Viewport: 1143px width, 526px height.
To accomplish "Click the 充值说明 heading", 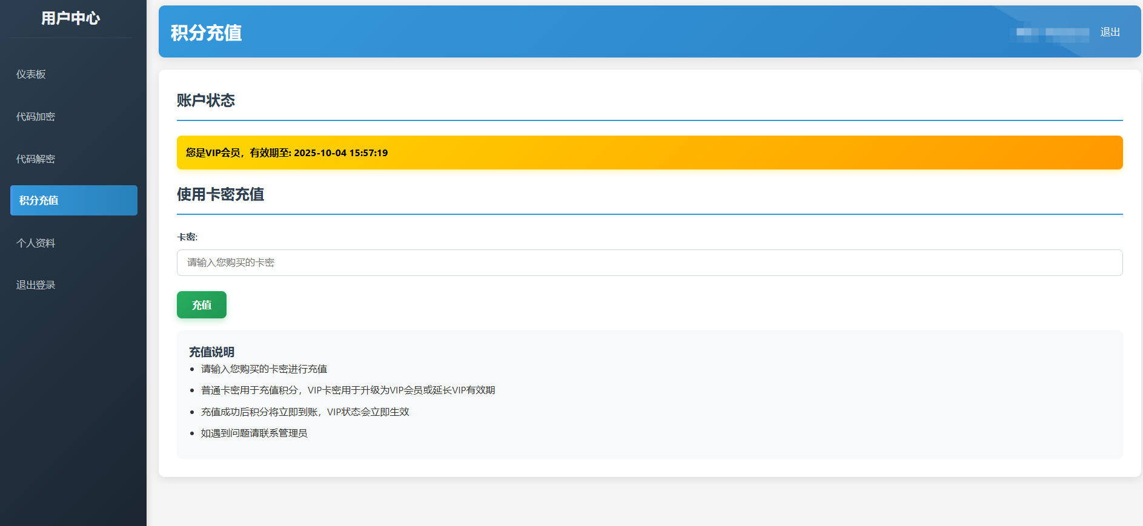I will [x=211, y=352].
